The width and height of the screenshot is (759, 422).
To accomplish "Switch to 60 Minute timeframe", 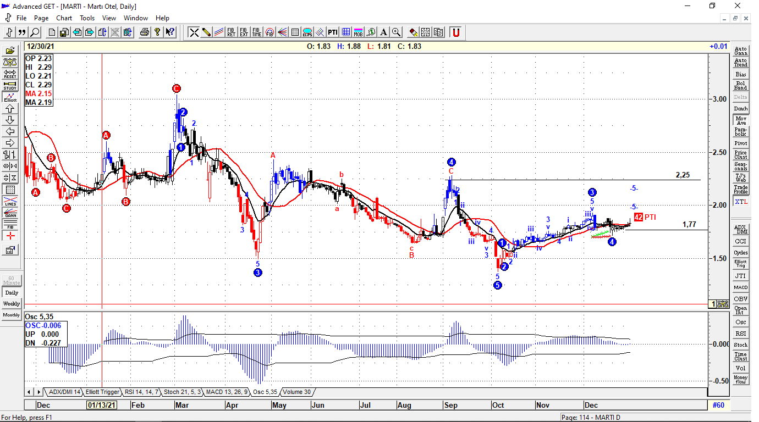I will (11, 280).
